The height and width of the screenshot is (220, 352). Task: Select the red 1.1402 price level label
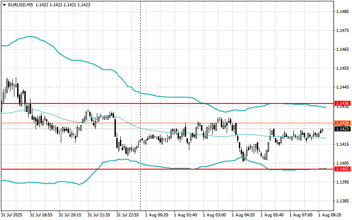[343, 169]
